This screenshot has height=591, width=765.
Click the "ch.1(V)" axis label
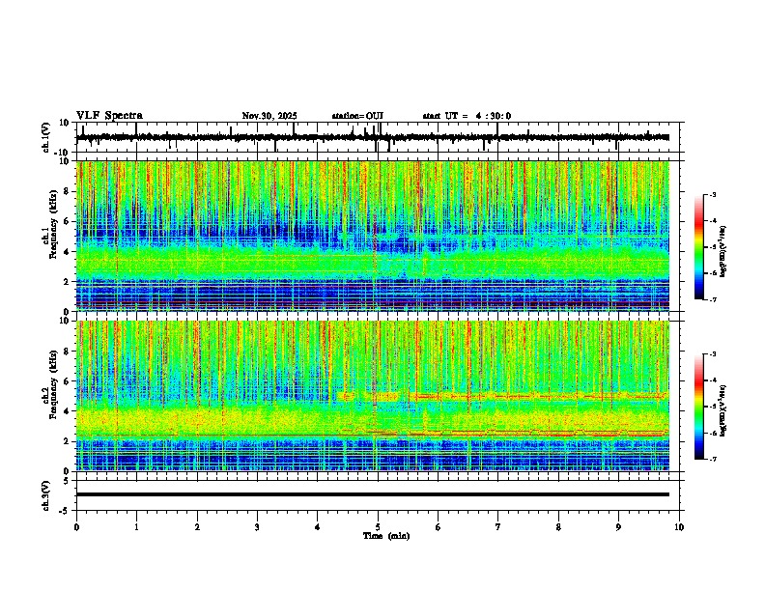pos(46,137)
